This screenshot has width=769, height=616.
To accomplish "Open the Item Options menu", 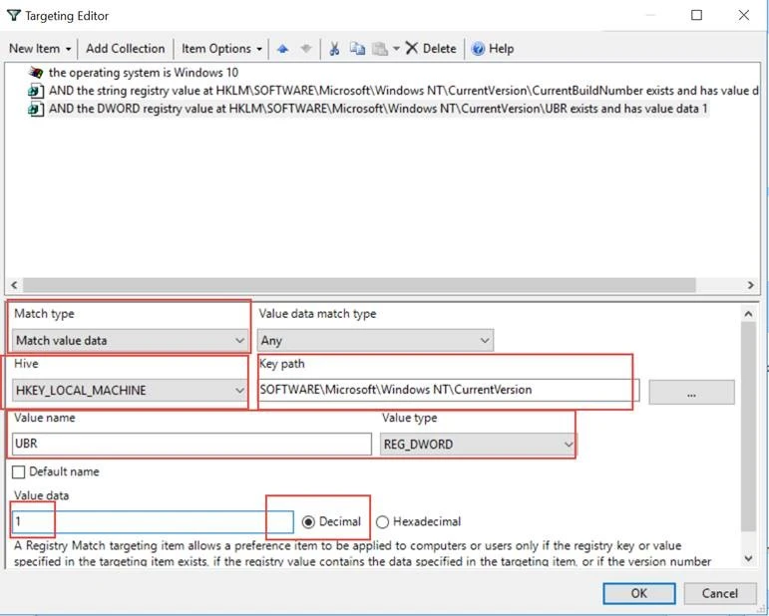I will pyautogui.click(x=221, y=49).
